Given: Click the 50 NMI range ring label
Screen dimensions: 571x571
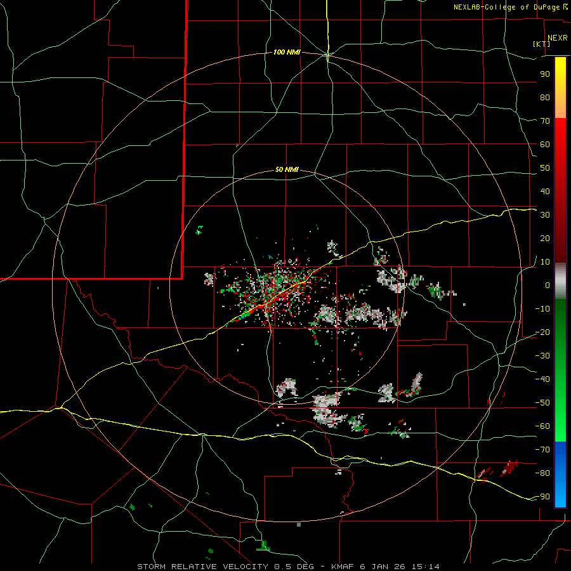Looking at the screenshot, I should coord(287,169).
